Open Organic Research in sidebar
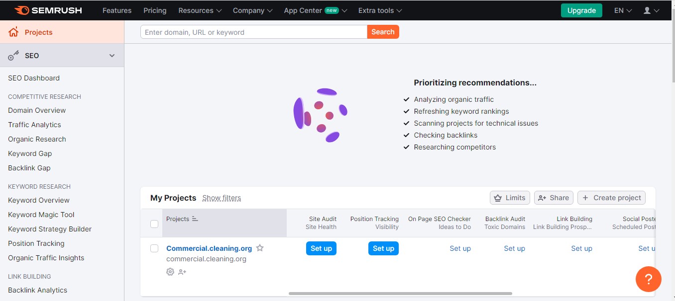The width and height of the screenshot is (675, 301). tap(37, 139)
